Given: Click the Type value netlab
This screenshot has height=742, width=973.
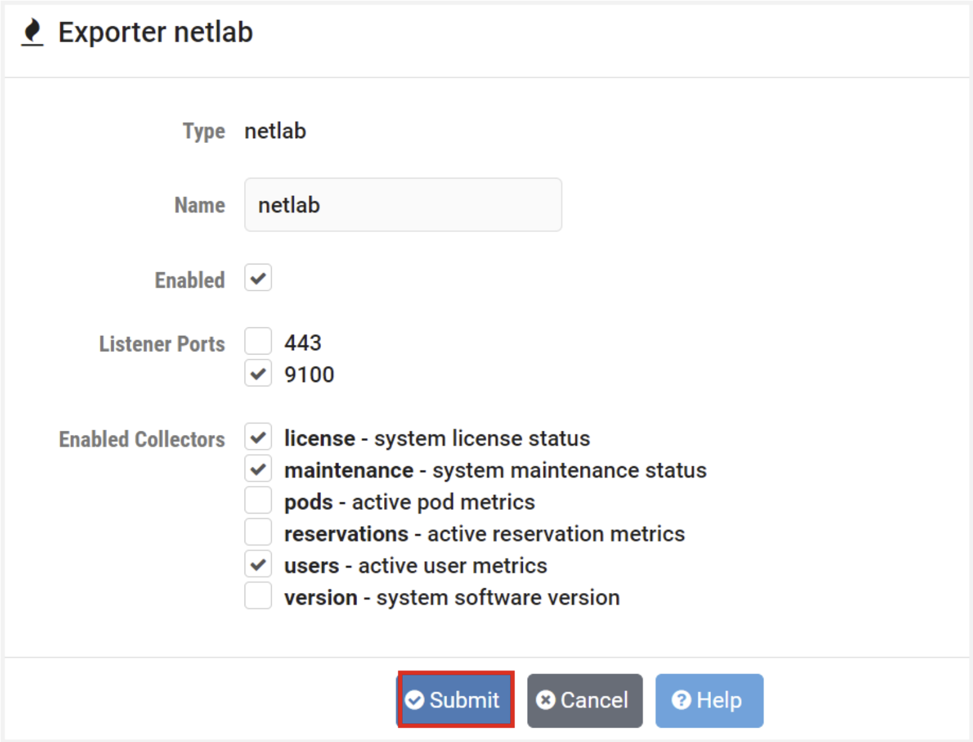Looking at the screenshot, I should [275, 131].
